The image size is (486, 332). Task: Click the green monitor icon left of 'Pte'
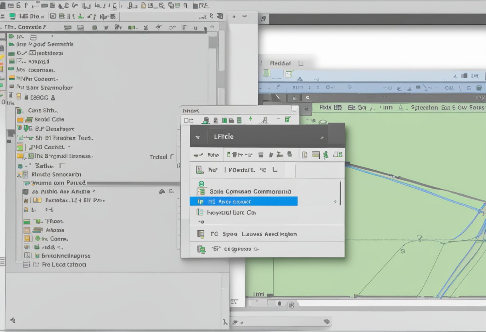click(x=12, y=16)
